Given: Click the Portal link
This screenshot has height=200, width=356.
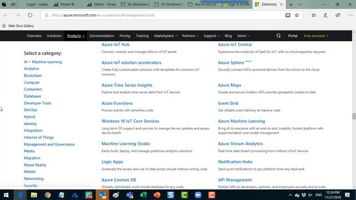Looking at the screenshot, I should (x=293, y=36).
